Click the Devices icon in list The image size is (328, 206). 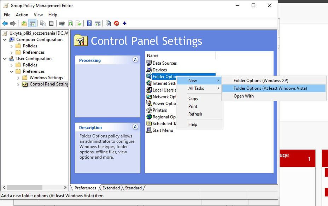tap(149, 70)
